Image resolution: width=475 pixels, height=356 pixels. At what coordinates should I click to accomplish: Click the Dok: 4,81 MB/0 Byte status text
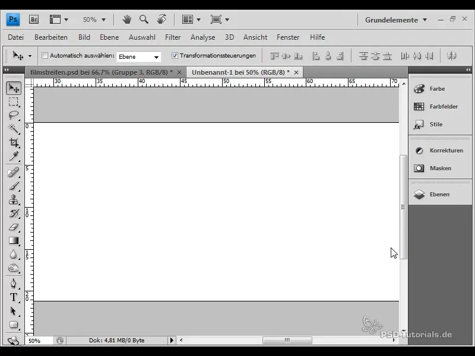116,340
